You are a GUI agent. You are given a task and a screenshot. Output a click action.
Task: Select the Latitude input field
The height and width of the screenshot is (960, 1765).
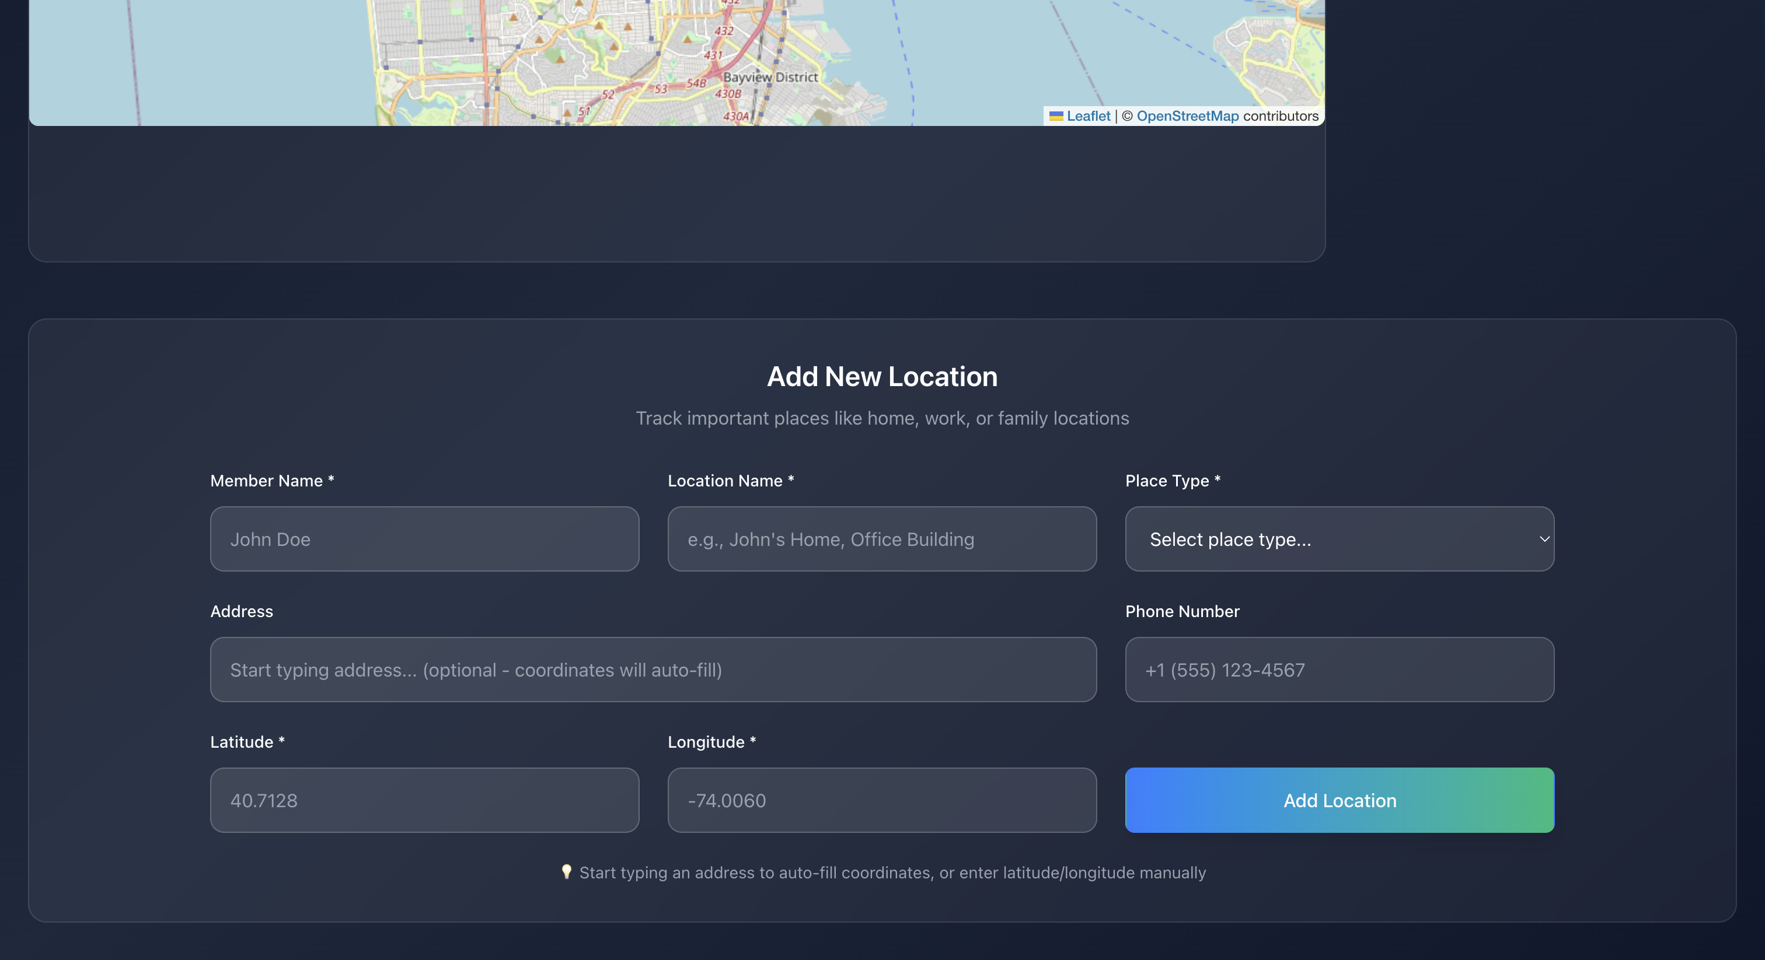tap(424, 800)
